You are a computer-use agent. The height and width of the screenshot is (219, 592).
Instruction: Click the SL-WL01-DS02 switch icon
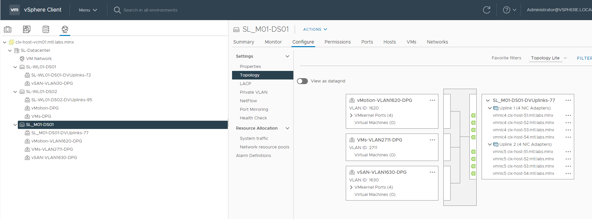(x=22, y=92)
